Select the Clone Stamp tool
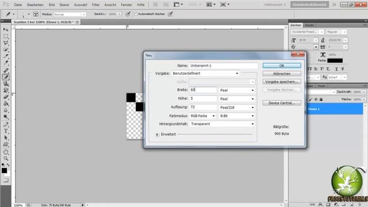The image size is (368, 207). click(6, 83)
